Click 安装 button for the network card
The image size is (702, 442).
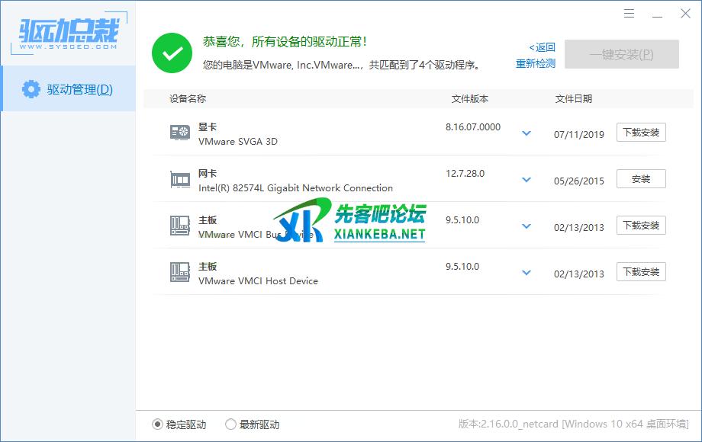click(641, 179)
